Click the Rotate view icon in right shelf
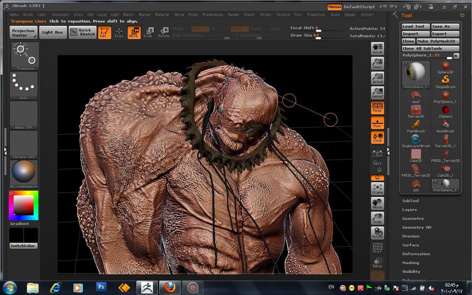This screenshot has height=295, width=472. point(377,233)
